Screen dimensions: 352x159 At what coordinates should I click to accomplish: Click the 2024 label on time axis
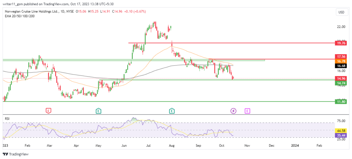coord(295,146)
